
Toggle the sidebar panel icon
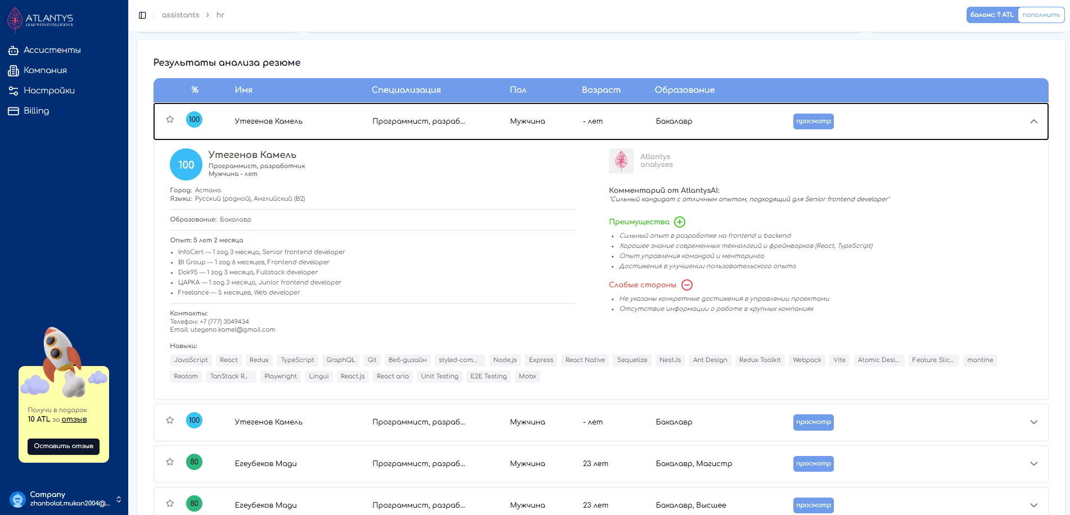[142, 15]
